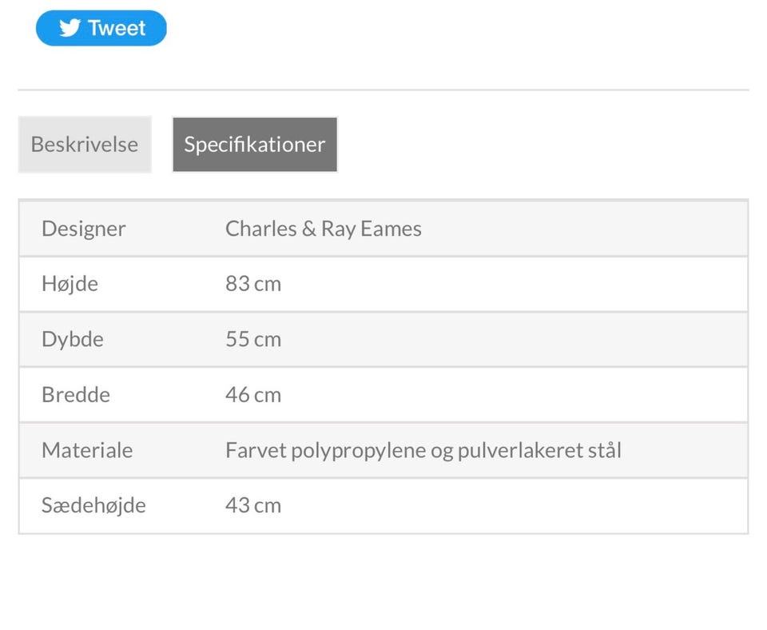Click the Højde row label

[x=70, y=284]
